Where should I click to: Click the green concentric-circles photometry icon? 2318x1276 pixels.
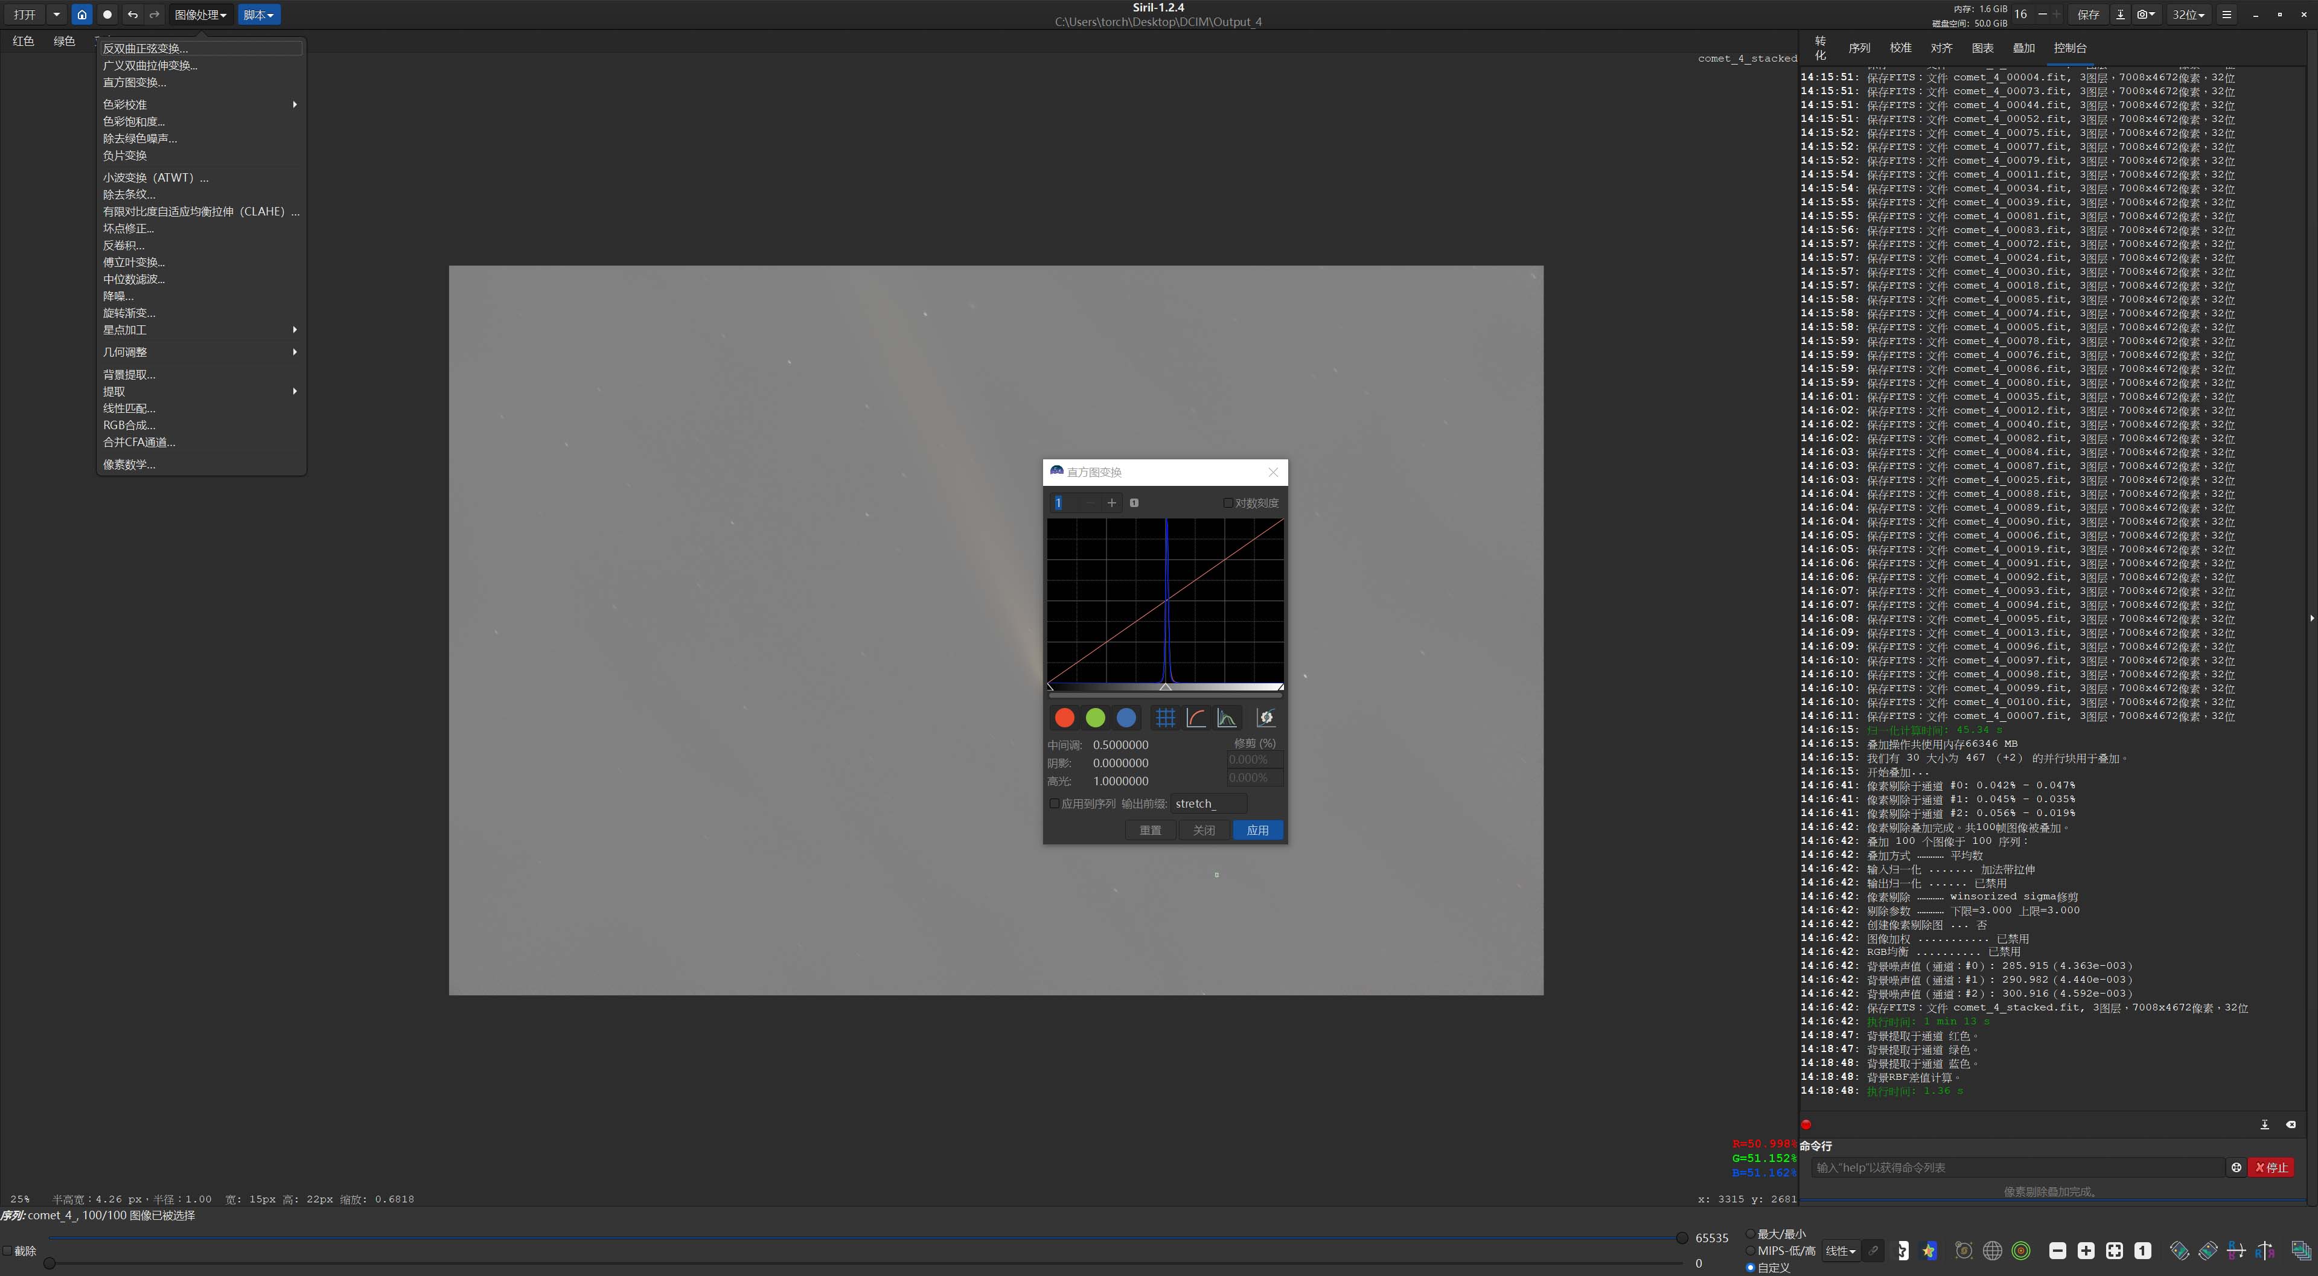click(x=2021, y=1251)
